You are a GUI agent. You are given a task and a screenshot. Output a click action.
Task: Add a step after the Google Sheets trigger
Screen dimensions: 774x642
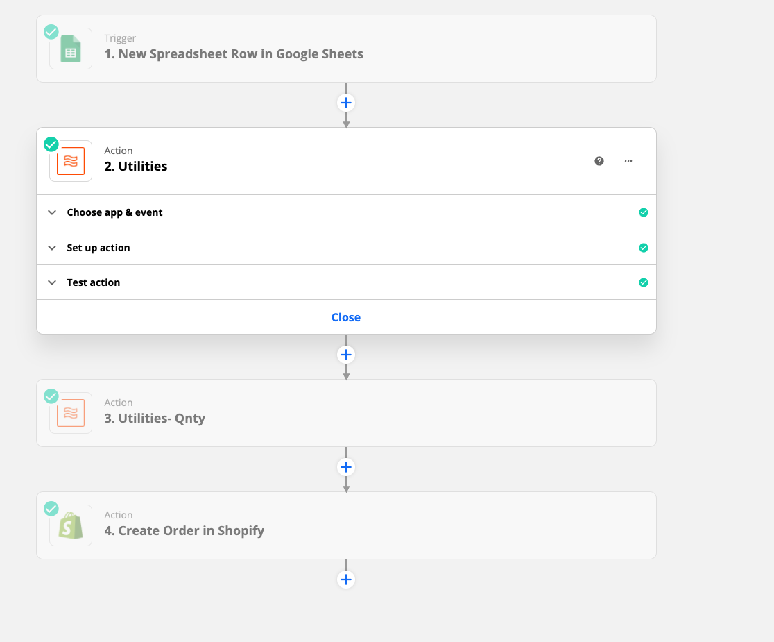click(346, 103)
